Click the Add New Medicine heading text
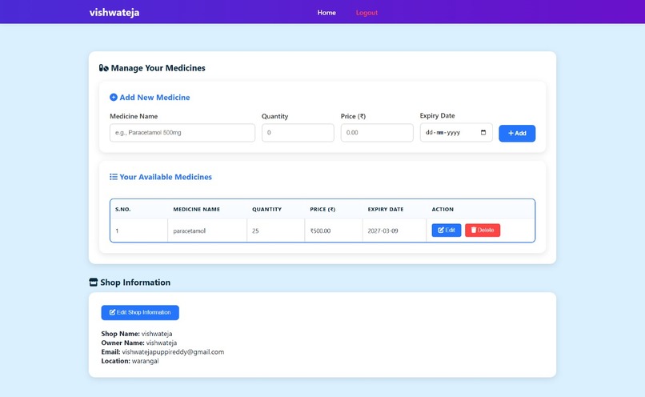Viewport: 645px width, 397px height. click(154, 97)
